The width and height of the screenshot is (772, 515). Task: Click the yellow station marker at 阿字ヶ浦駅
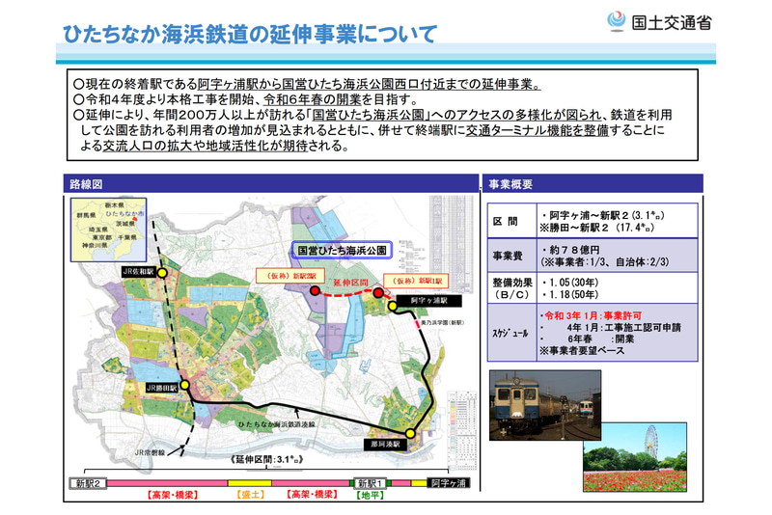tap(393, 306)
